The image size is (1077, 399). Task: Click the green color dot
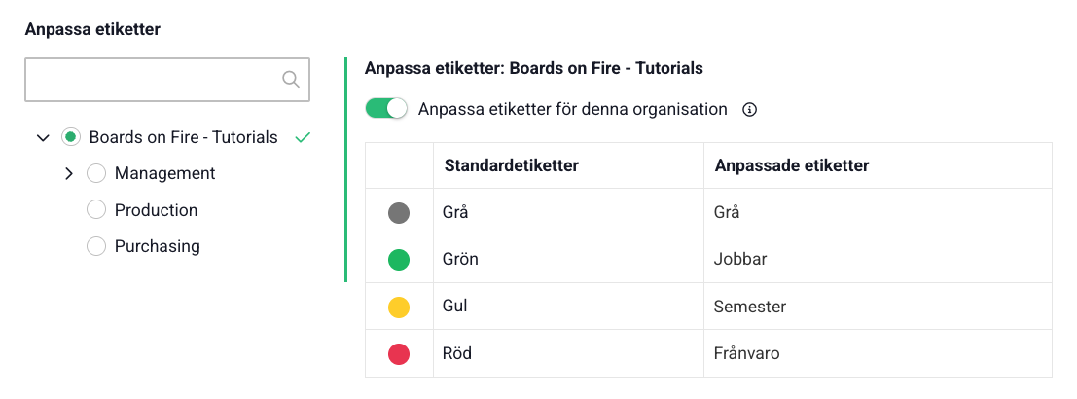[x=399, y=260]
